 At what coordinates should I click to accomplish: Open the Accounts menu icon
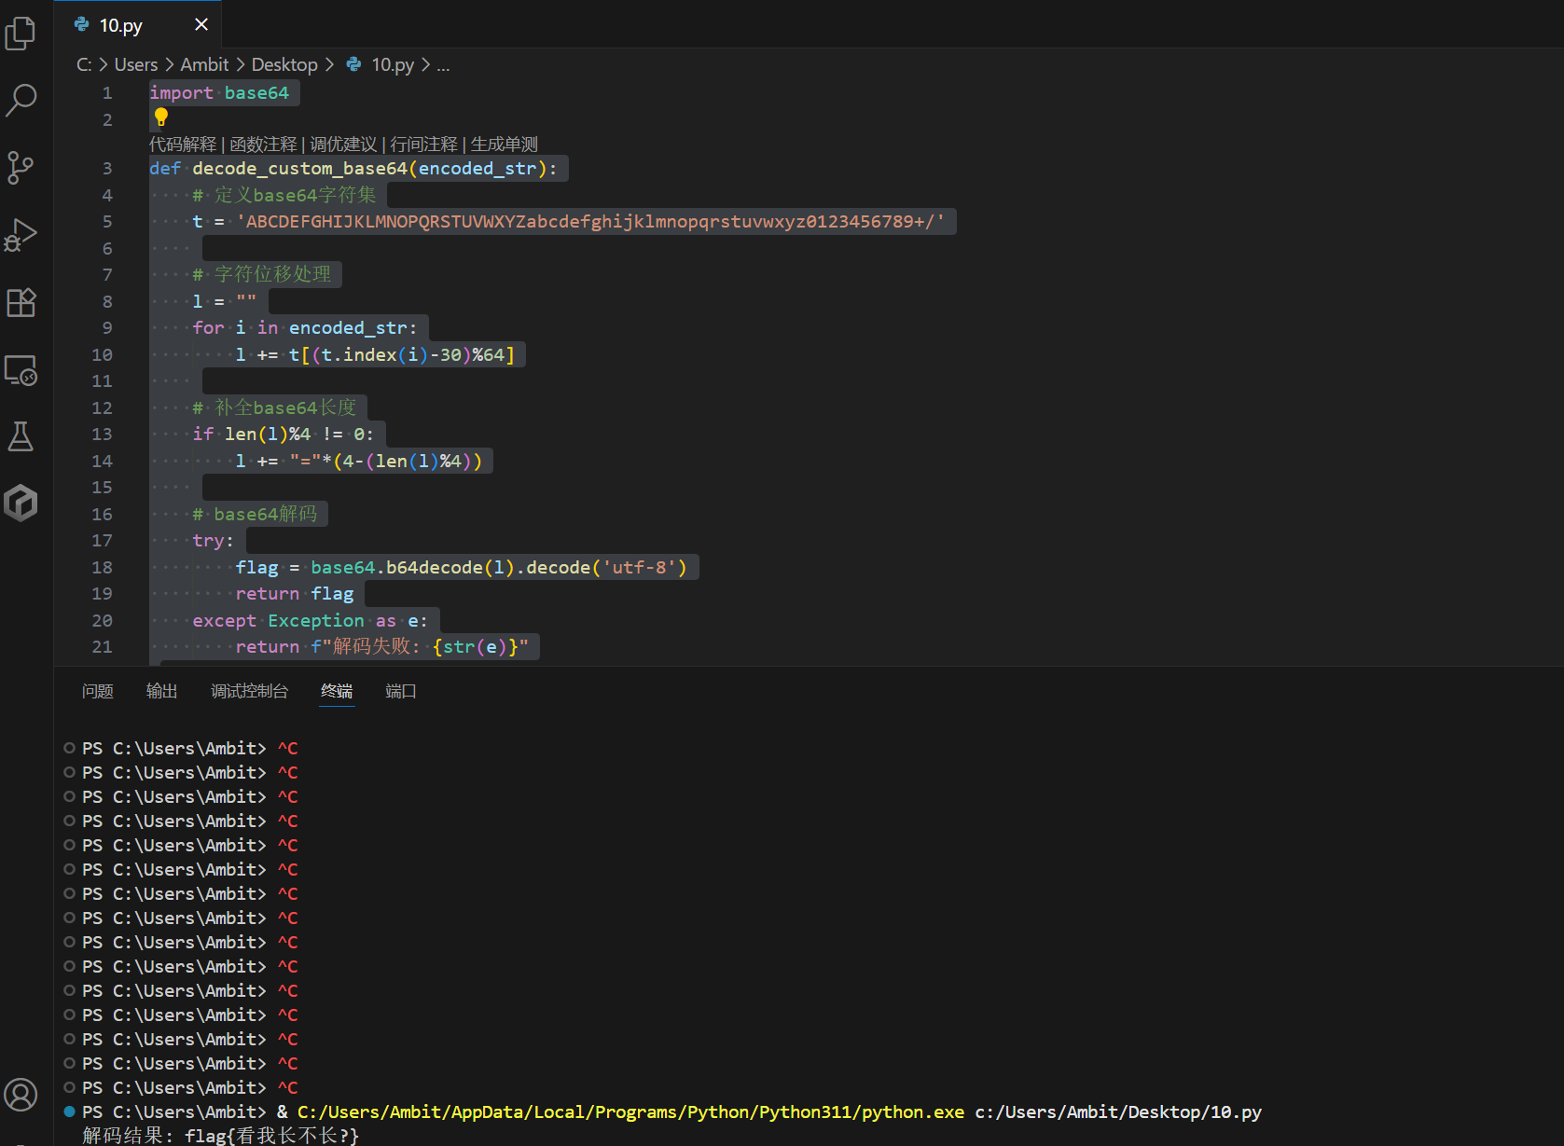pyautogui.click(x=21, y=1095)
